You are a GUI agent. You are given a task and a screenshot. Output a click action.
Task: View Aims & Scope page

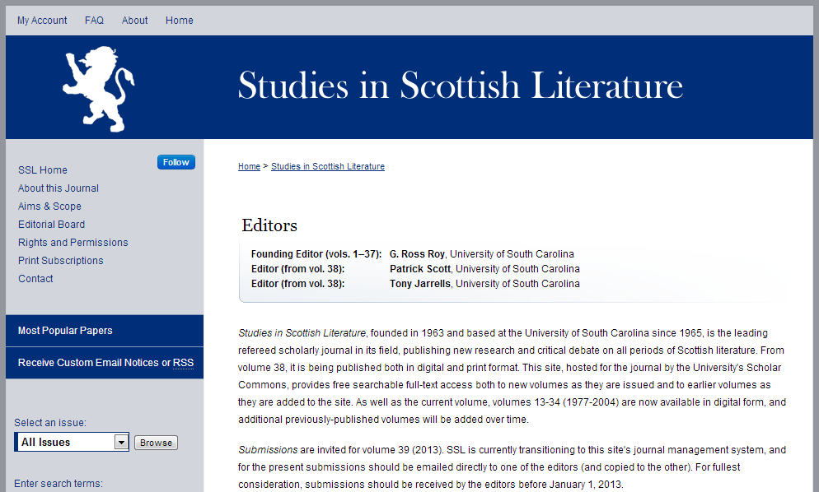(x=49, y=206)
